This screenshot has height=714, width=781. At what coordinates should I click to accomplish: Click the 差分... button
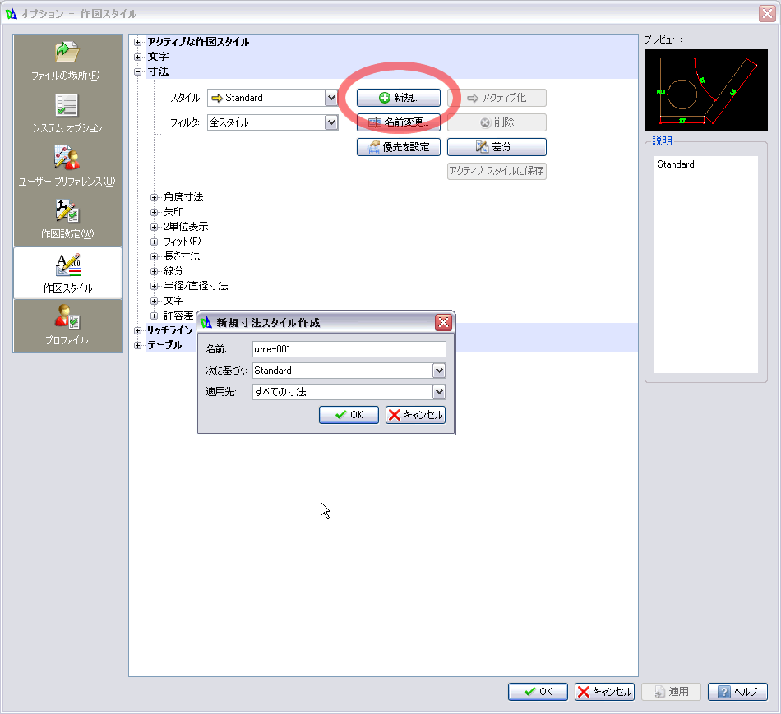[x=497, y=147]
